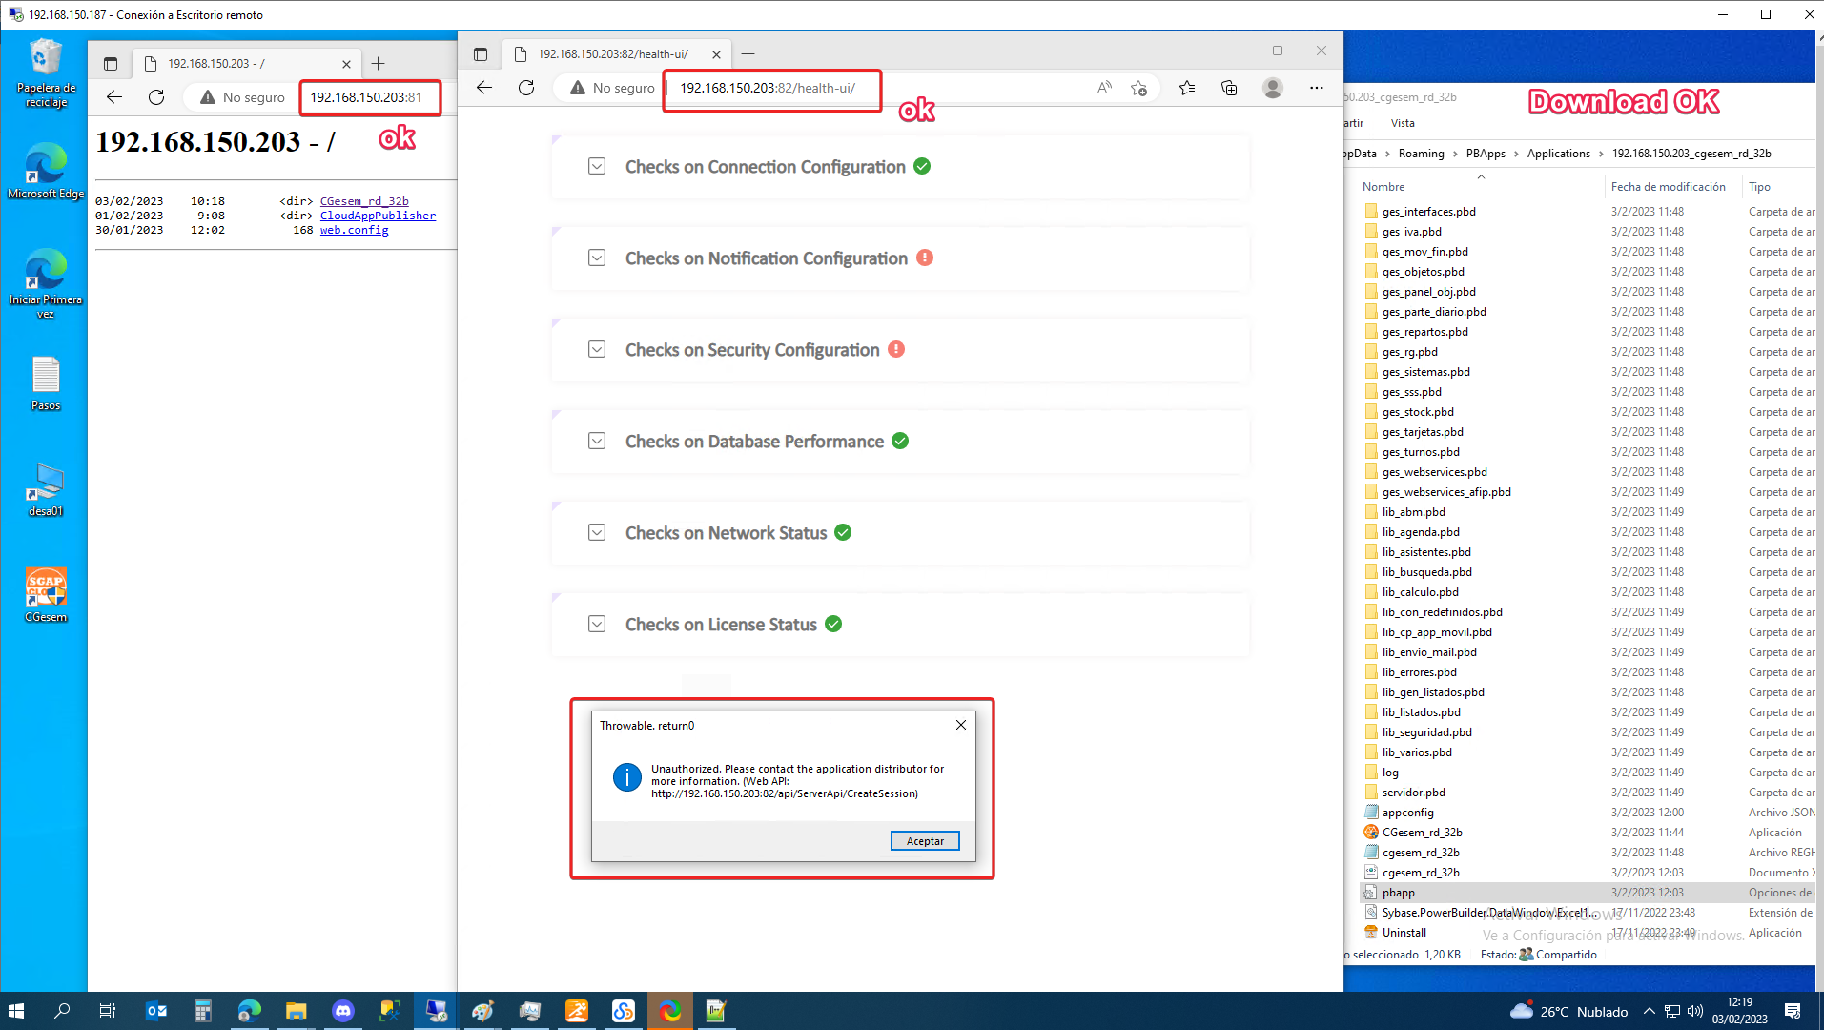Expand Checks on License Status section
Viewport: 1824px width, 1030px height.
point(597,625)
